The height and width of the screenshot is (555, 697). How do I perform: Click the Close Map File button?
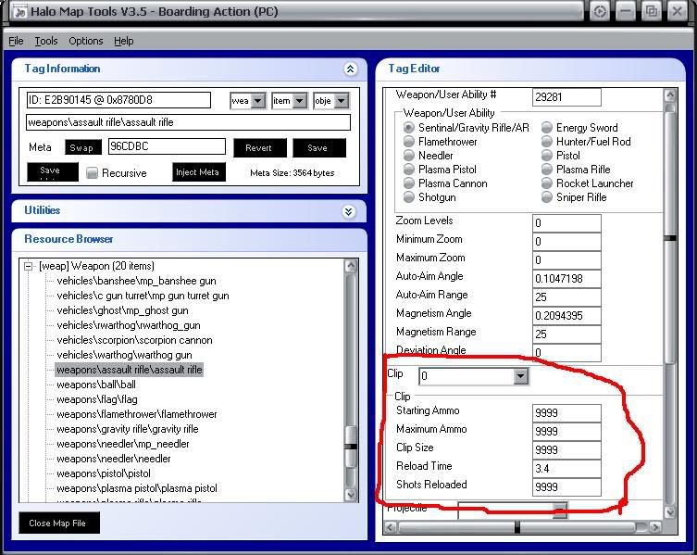click(x=59, y=523)
